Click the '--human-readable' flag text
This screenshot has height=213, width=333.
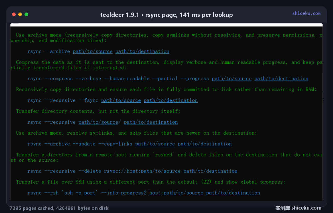pos(127,79)
